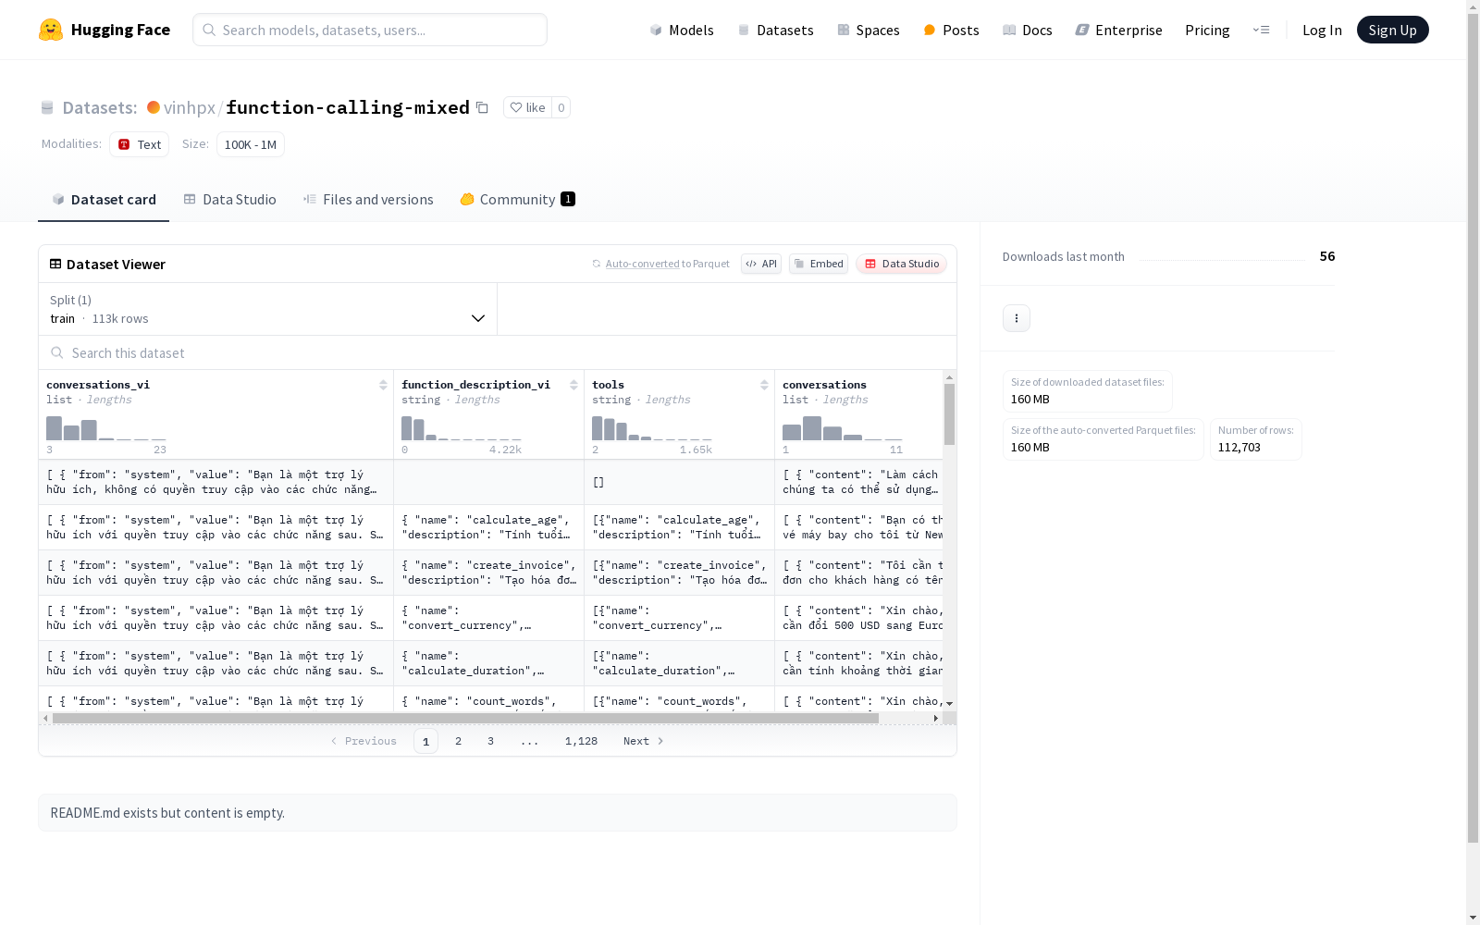Click the Log In link
This screenshot has width=1480, height=925.
coord(1322,30)
